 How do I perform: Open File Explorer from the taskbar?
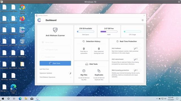tap(26, 98)
